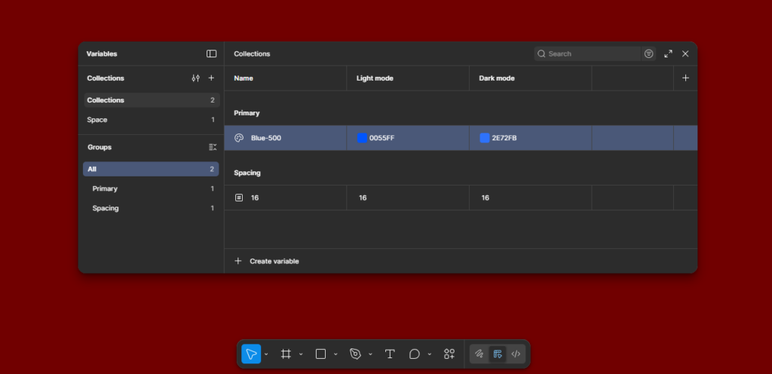Open the Actions components icon
This screenshot has height=374, width=772.
pos(449,354)
